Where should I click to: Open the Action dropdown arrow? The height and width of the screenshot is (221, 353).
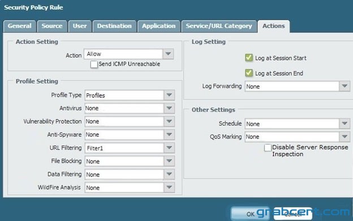168,54
